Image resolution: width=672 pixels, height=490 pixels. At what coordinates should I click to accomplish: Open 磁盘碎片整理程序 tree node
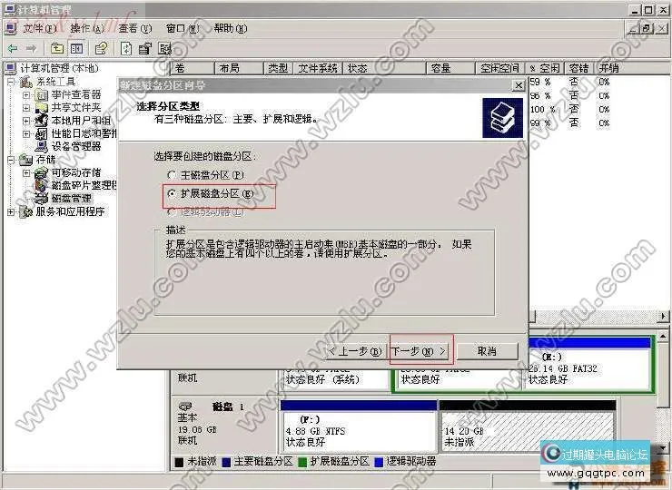pos(84,185)
